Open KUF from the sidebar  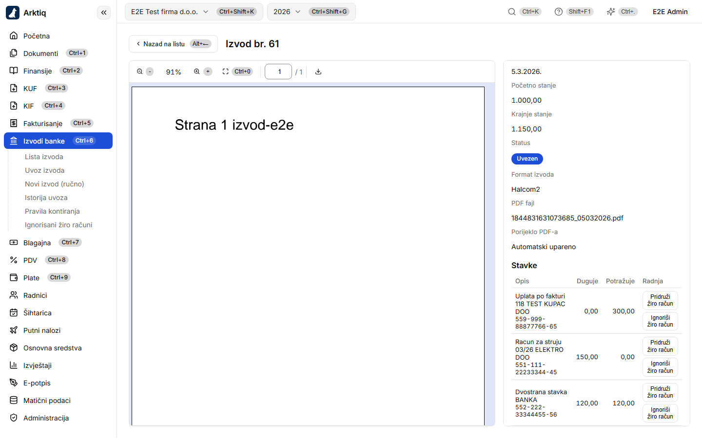[x=58, y=88]
